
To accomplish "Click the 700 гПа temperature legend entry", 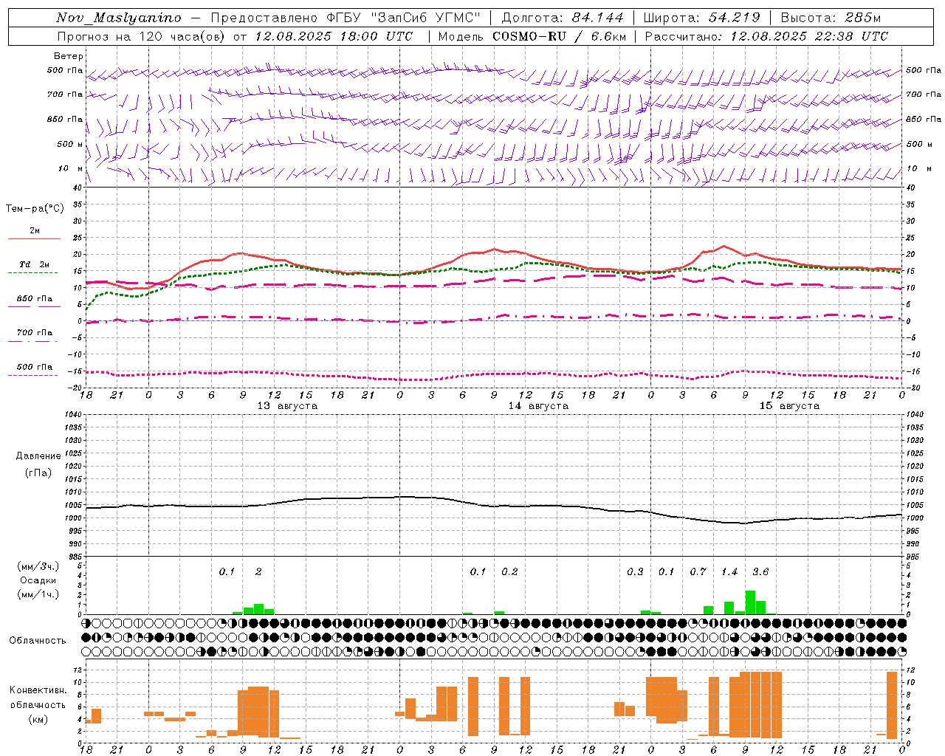I will point(35,333).
